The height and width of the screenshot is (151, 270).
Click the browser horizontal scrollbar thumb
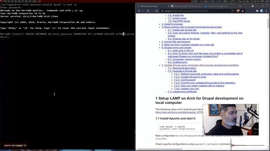(x=159, y=149)
